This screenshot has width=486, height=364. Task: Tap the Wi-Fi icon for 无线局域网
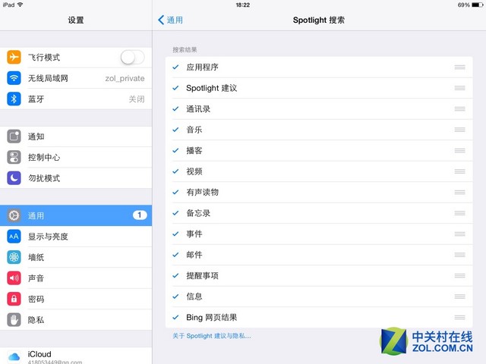(x=14, y=78)
